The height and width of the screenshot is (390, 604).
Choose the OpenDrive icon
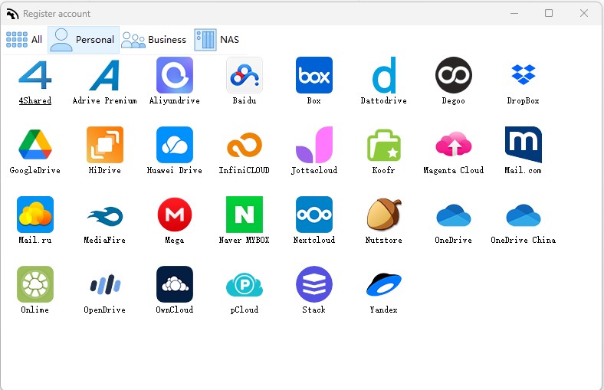pyautogui.click(x=105, y=284)
